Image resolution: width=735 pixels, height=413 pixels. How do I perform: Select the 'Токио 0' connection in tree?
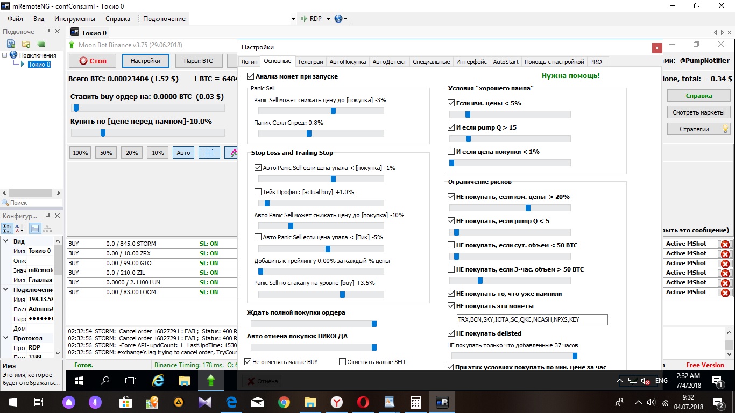point(39,65)
